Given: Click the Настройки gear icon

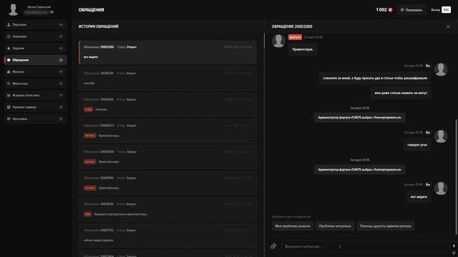Looking at the screenshot, I should (9, 119).
